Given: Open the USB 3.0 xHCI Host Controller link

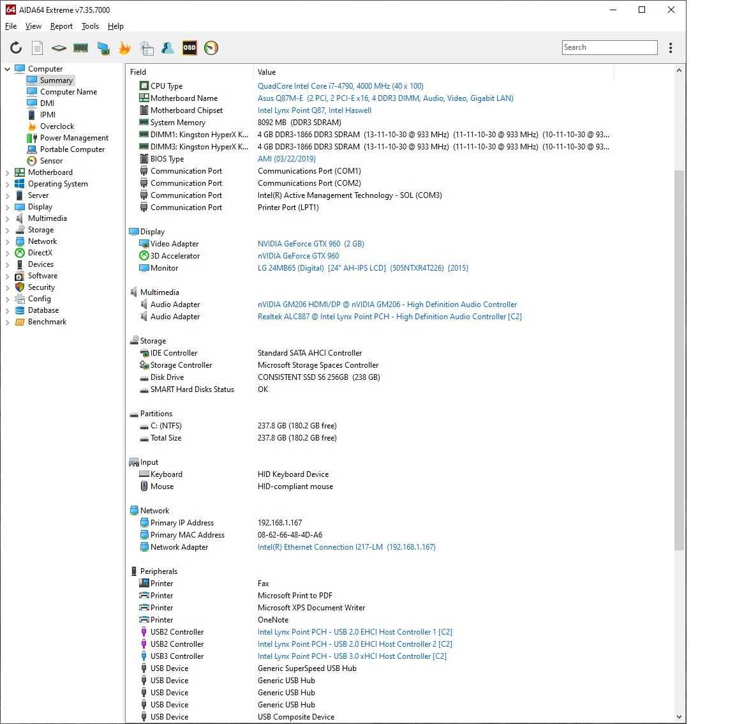Looking at the screenshot, I should pyautogui.click(x=352, y=656).
